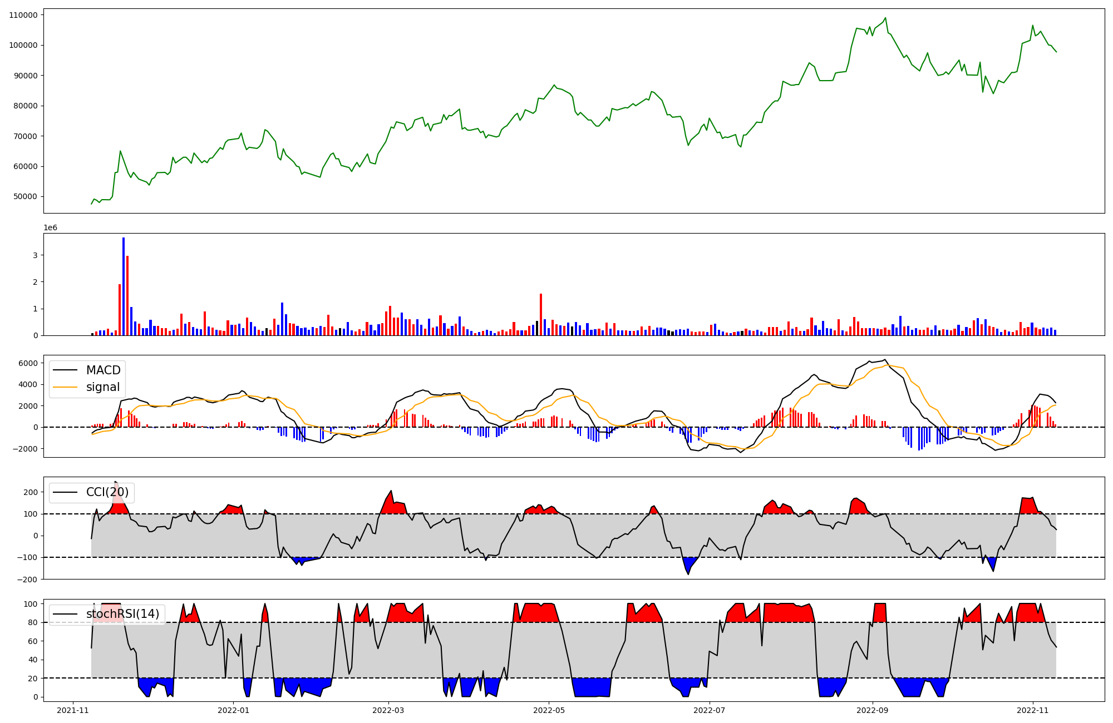The width and height of the screenshot is (1113, 723).
Task: Click the 110000 price axis label
Action: pos(23,15)
